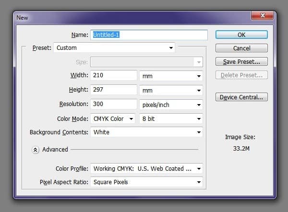
Task: Open the Resolution units pixels/inch dropdown
Action: point(171,105)
